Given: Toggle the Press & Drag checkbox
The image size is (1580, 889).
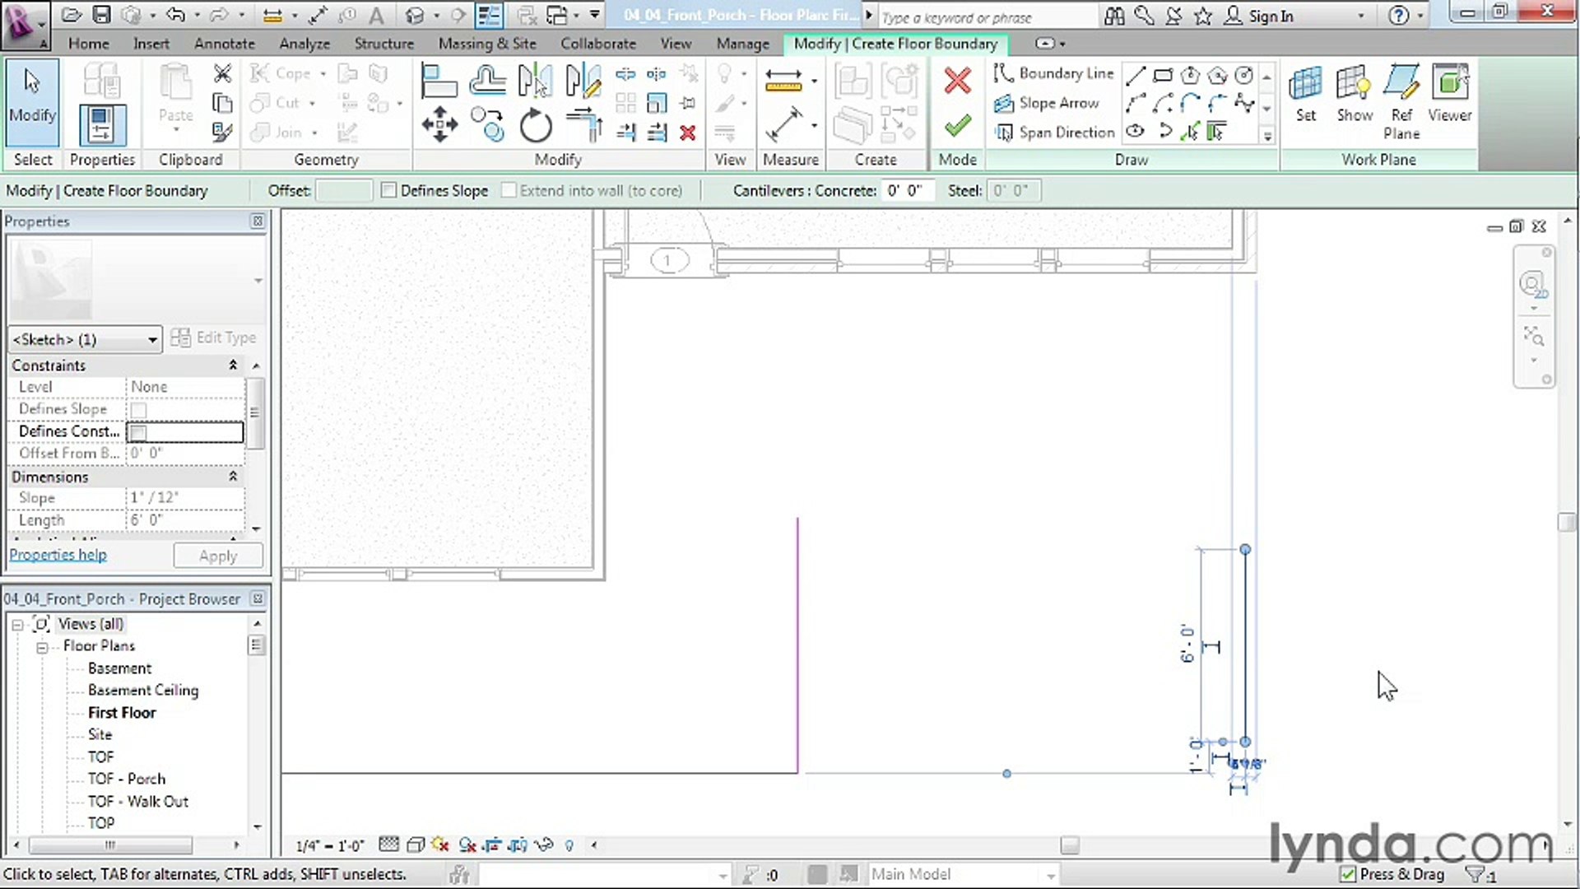Looking at the screenshot, I should [x=1348, y=874].
